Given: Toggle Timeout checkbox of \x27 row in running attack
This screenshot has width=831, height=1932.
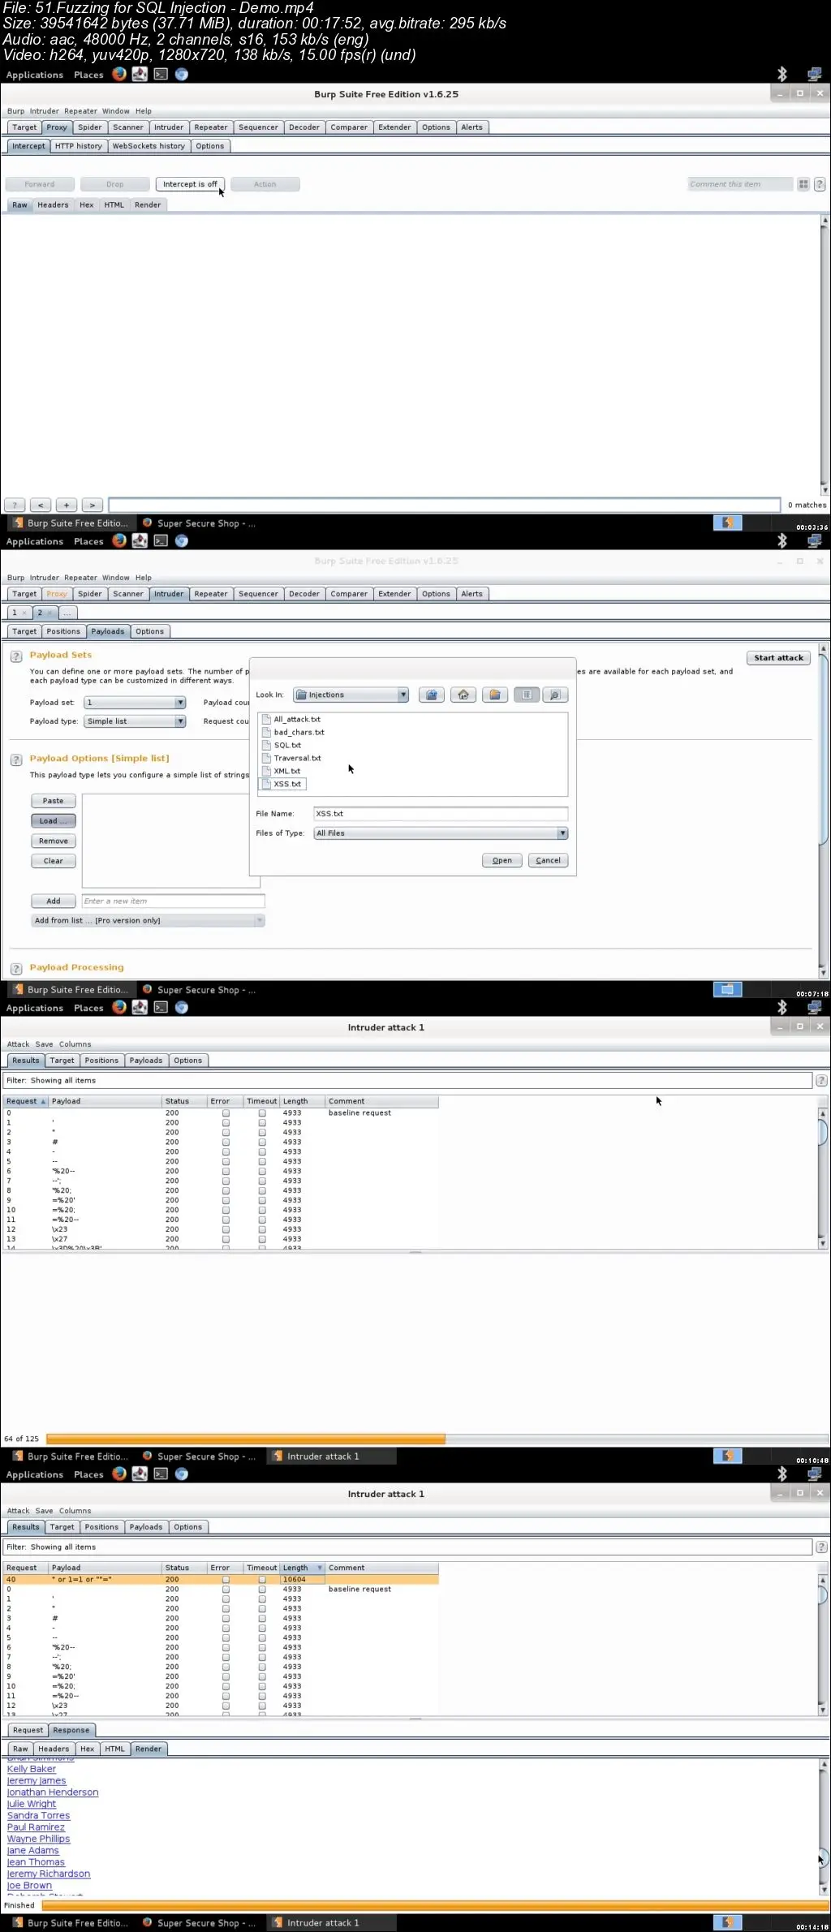Looking at the screenshot, I should [x=262, y=1240].
